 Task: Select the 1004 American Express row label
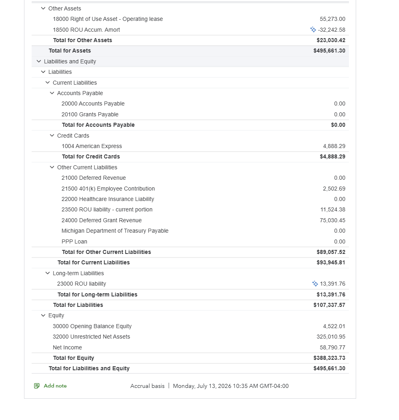pyautogui.click(x=92, y=146)
